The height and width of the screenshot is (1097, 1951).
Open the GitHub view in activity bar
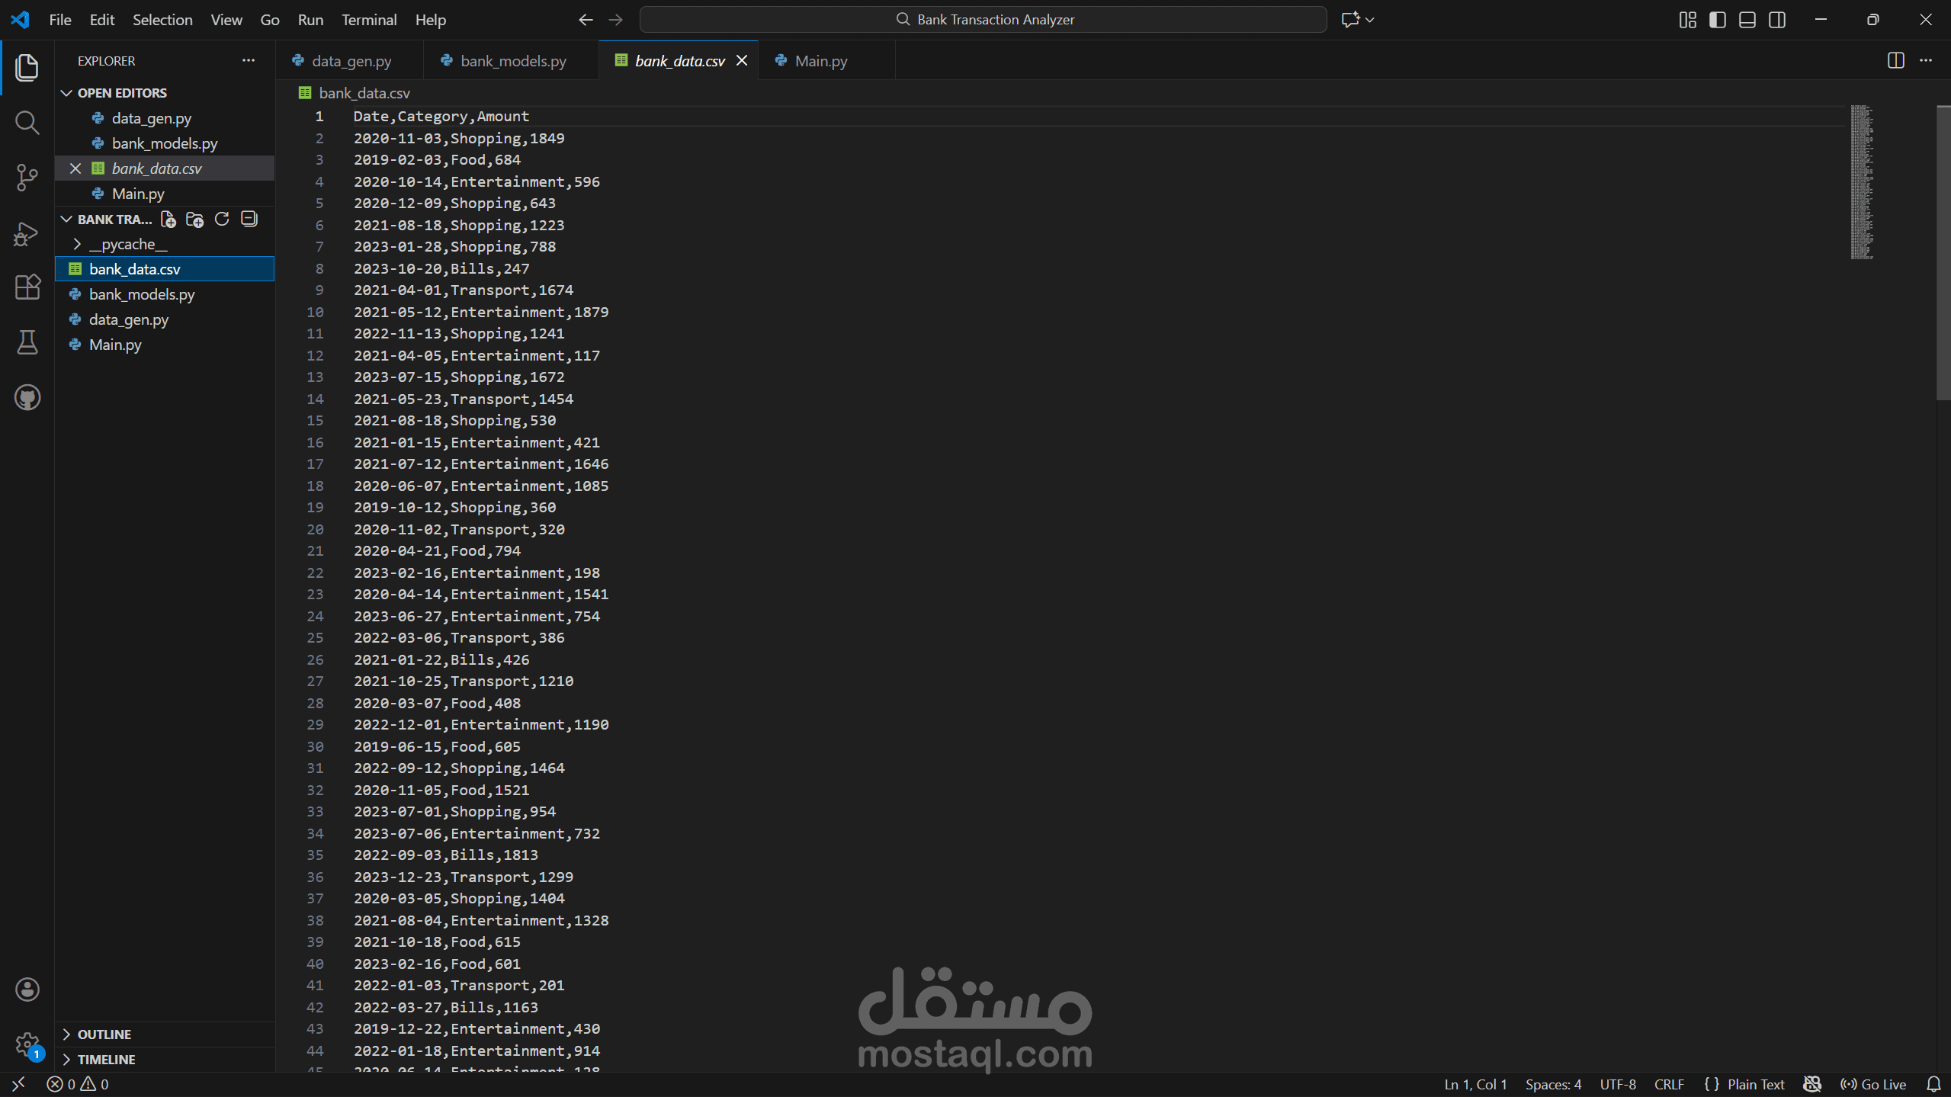[x=27, y=397]
